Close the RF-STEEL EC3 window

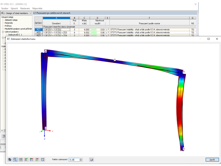click(195, 4)
